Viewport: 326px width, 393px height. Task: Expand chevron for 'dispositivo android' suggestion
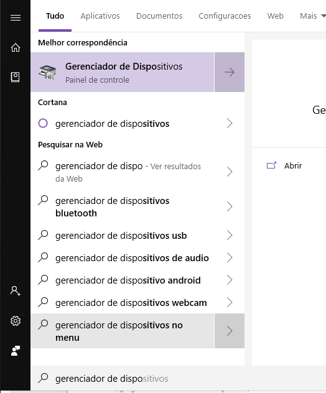pyautogui.click(x=230, y=280)
